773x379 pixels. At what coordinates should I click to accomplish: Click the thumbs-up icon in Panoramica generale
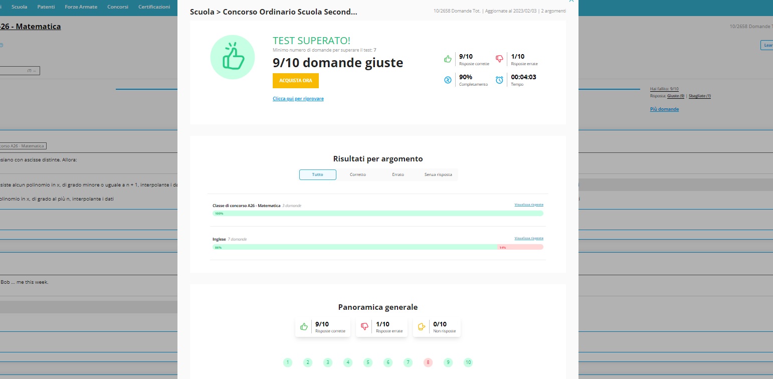(x=304, y=326)
